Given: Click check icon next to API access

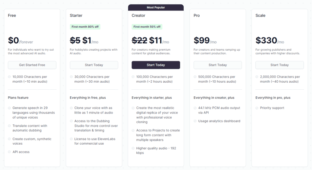Looking at the screenshot, I should pos(9,152).
